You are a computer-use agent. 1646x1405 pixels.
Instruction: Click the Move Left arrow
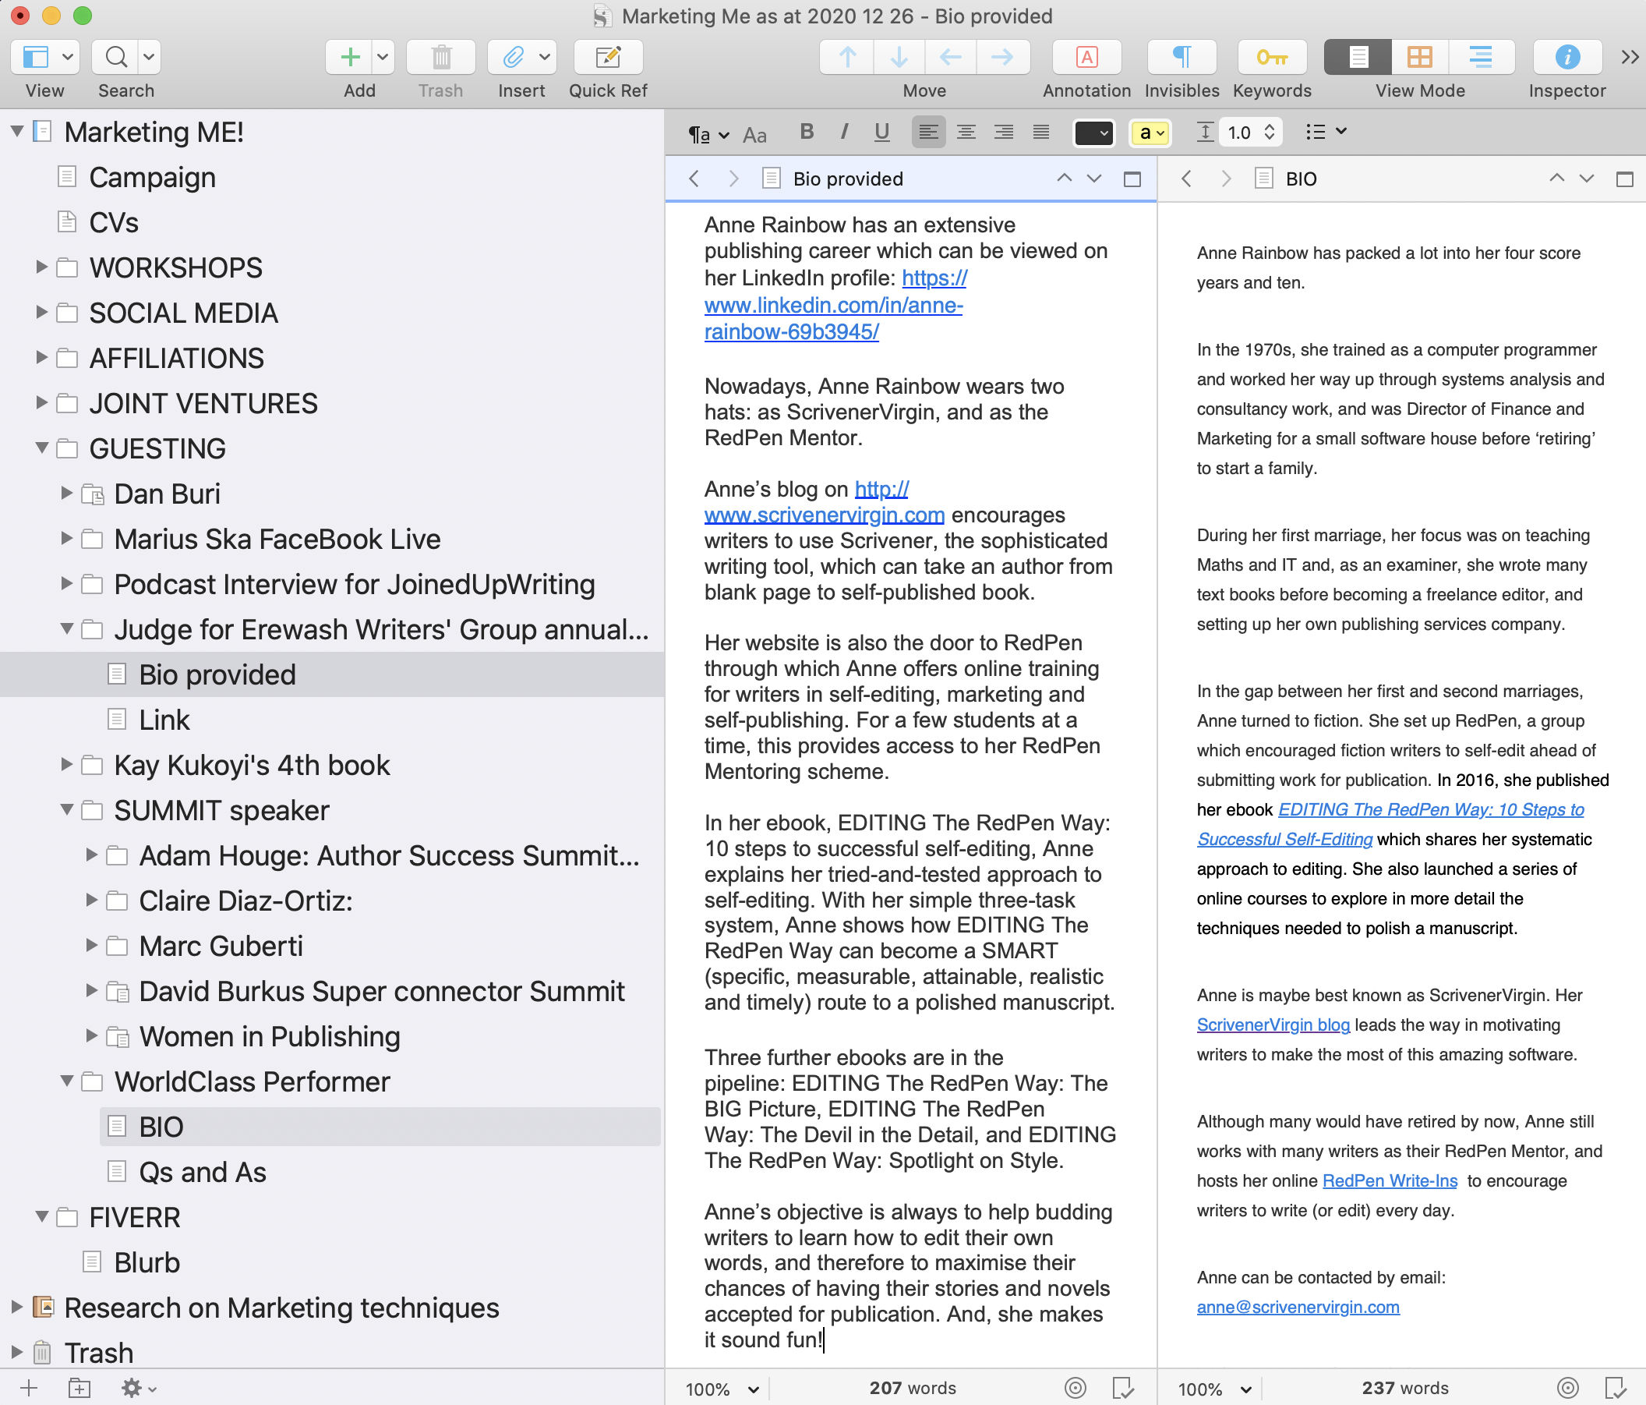point(950,57)
